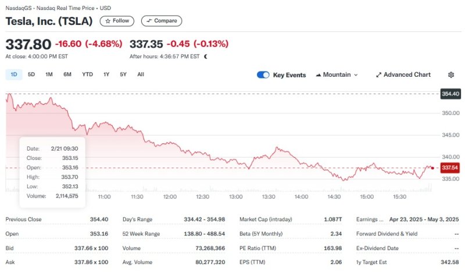Click the 354.40 previous close price label

coord(450,94)
